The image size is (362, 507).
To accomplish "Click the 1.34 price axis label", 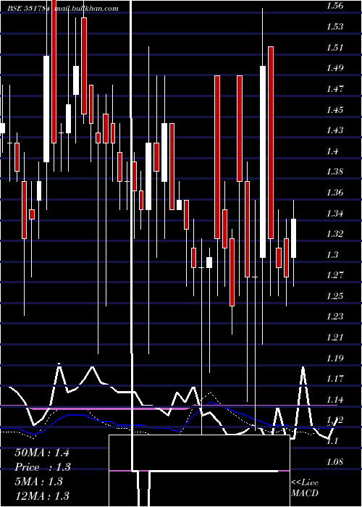I will click(334, 214).
